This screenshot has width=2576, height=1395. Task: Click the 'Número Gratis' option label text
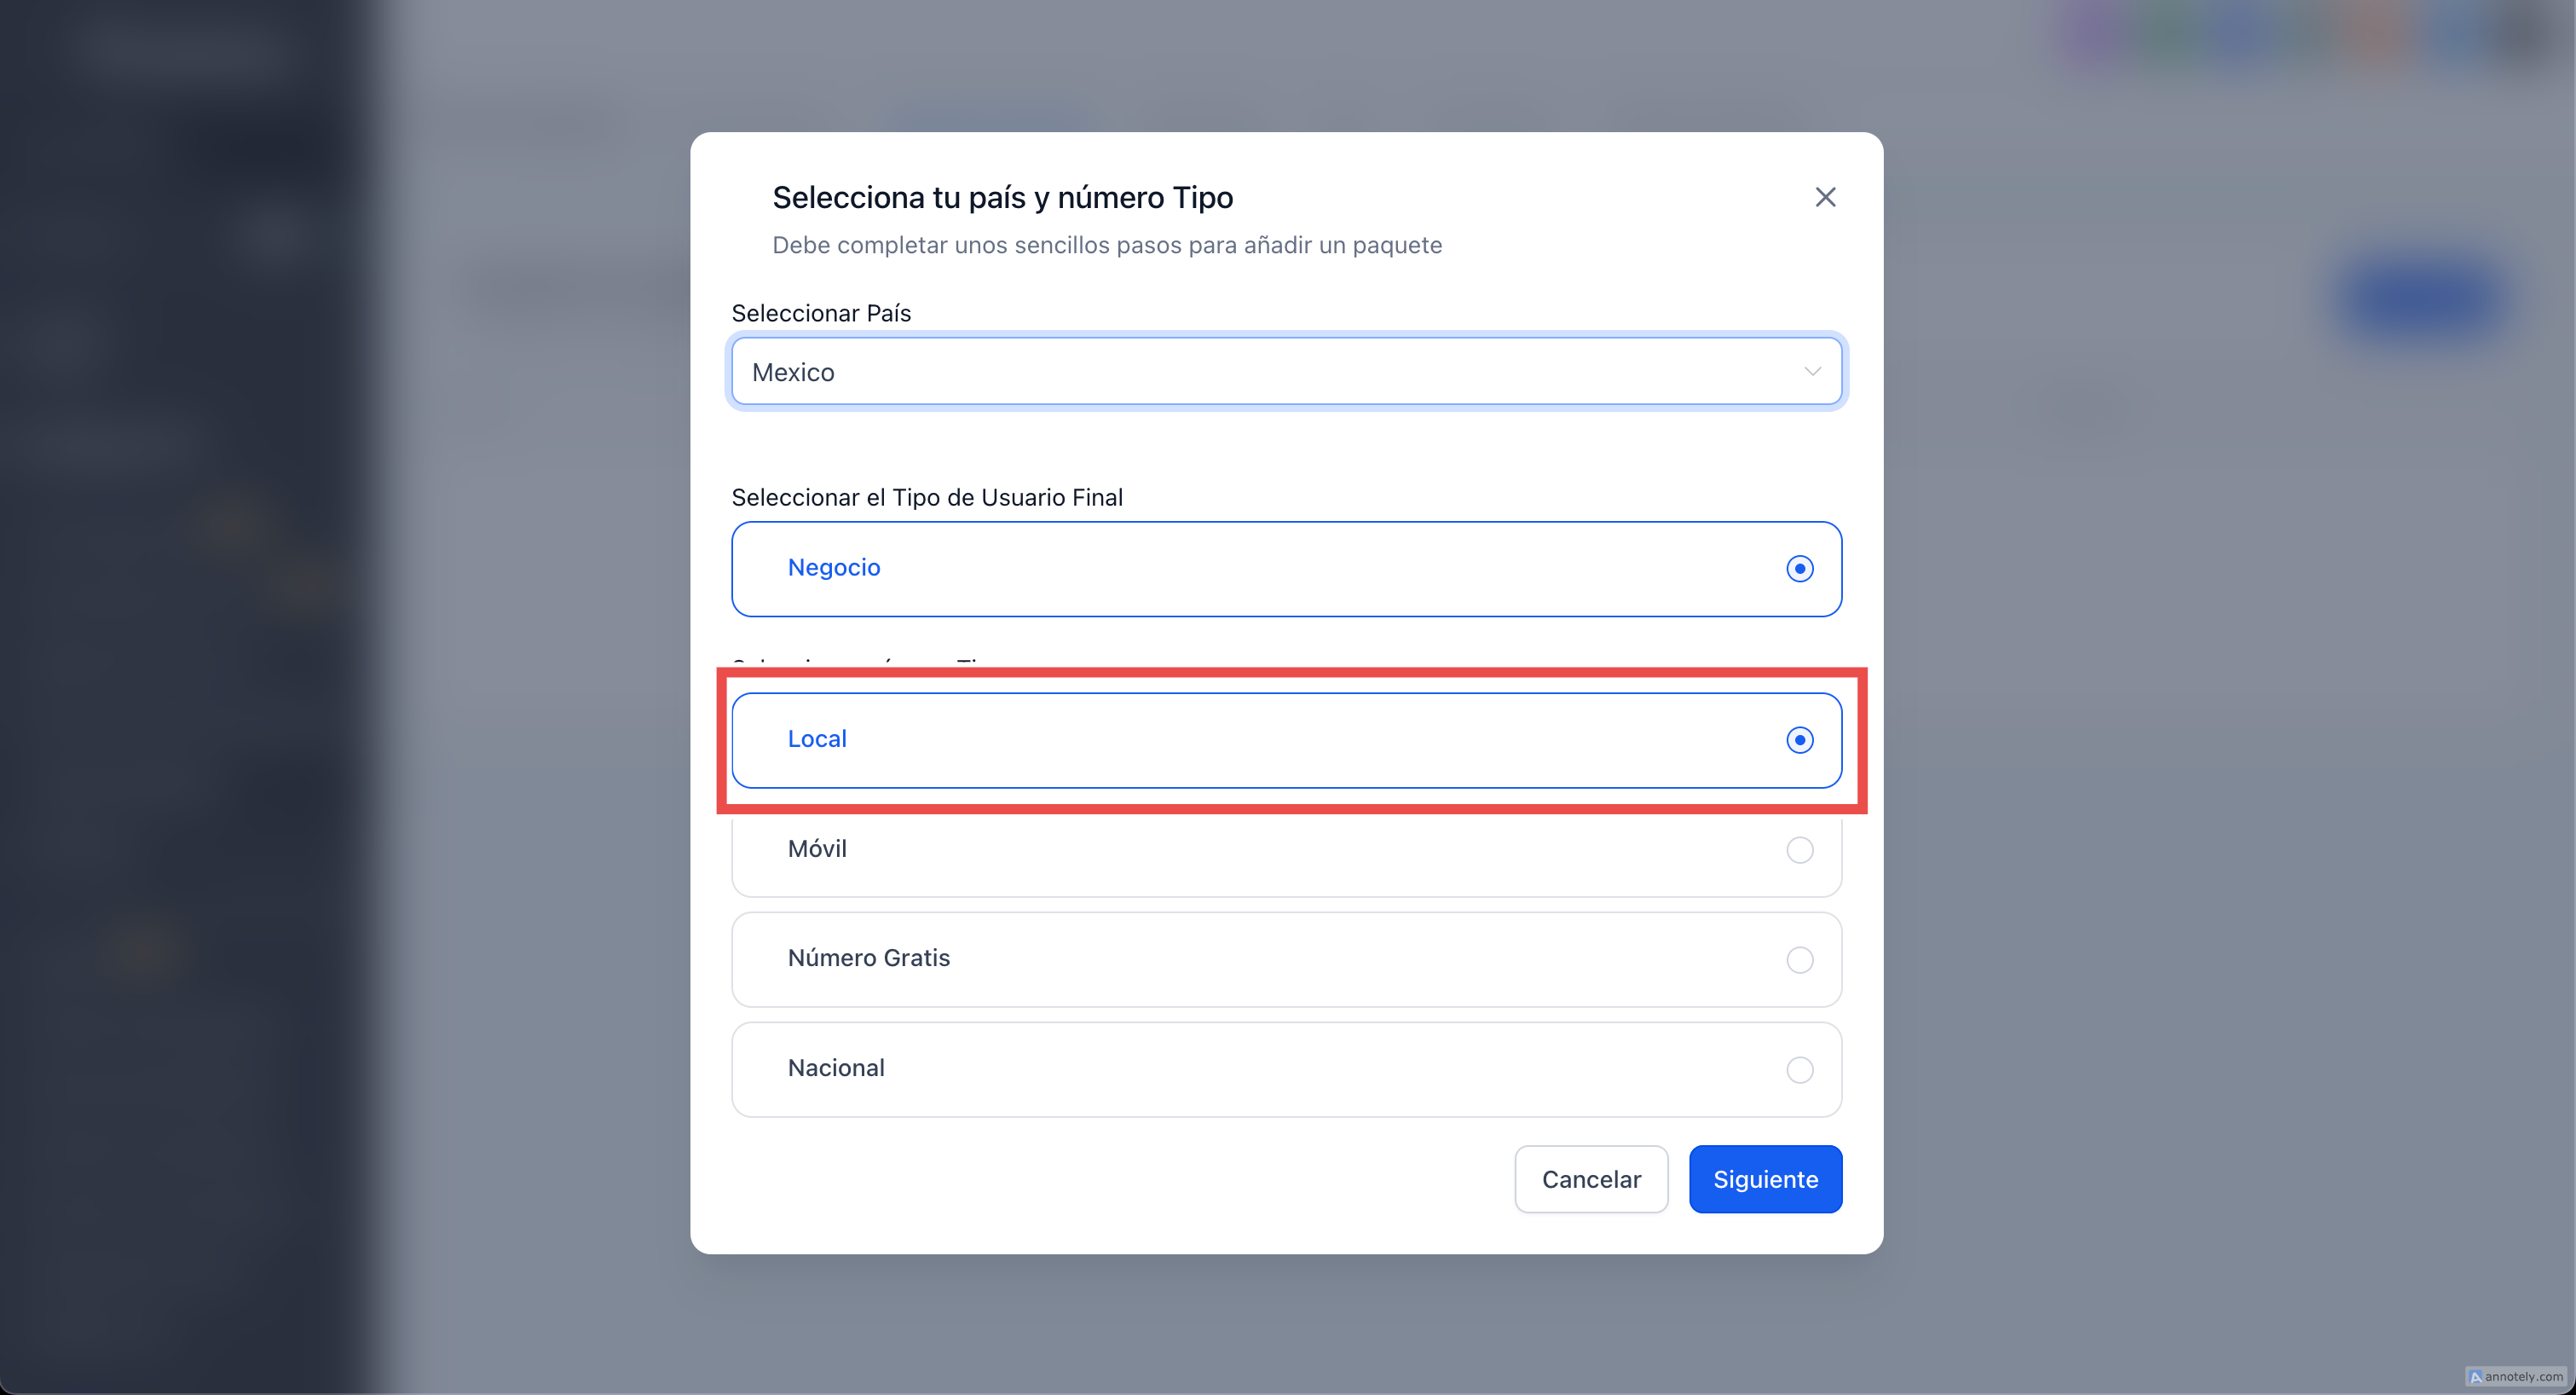(x=868, y=958)
